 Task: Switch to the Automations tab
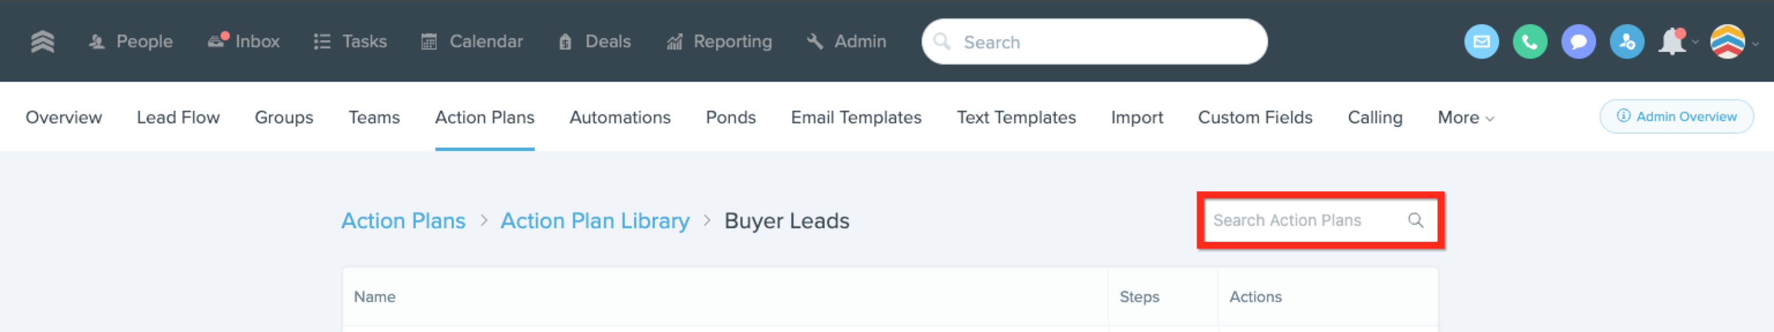[620, 118]
